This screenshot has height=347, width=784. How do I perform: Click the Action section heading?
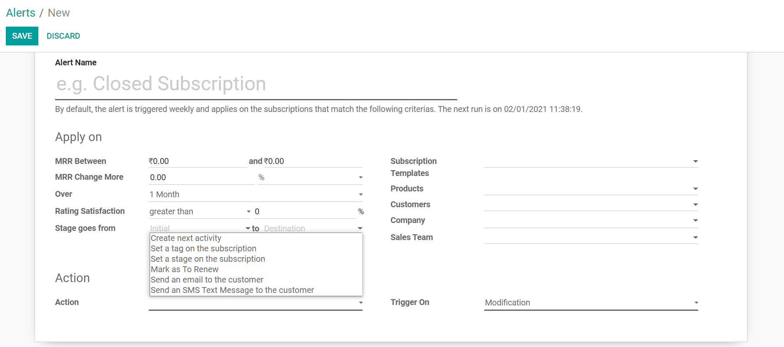(73, 278)
